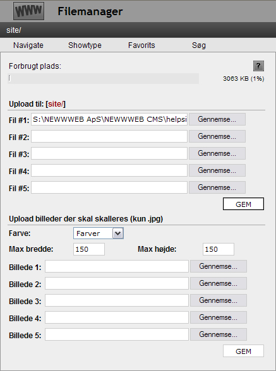
Task: Expand the Farve color dropdown
Action: [99, 233]
